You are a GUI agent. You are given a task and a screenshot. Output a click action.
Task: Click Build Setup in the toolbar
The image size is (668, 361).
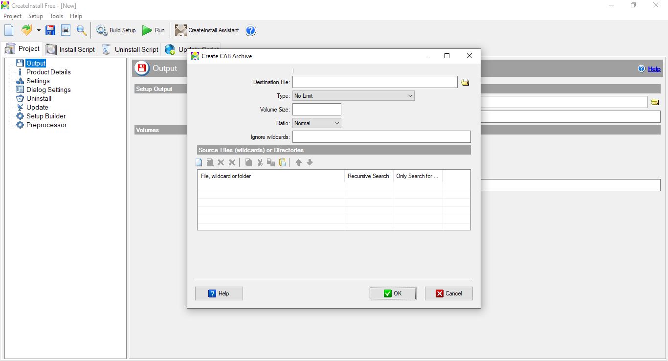tap(116, 30)
